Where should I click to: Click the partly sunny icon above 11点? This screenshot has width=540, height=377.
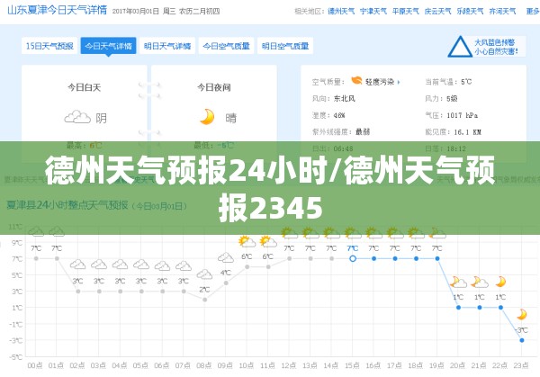(268, 241)
